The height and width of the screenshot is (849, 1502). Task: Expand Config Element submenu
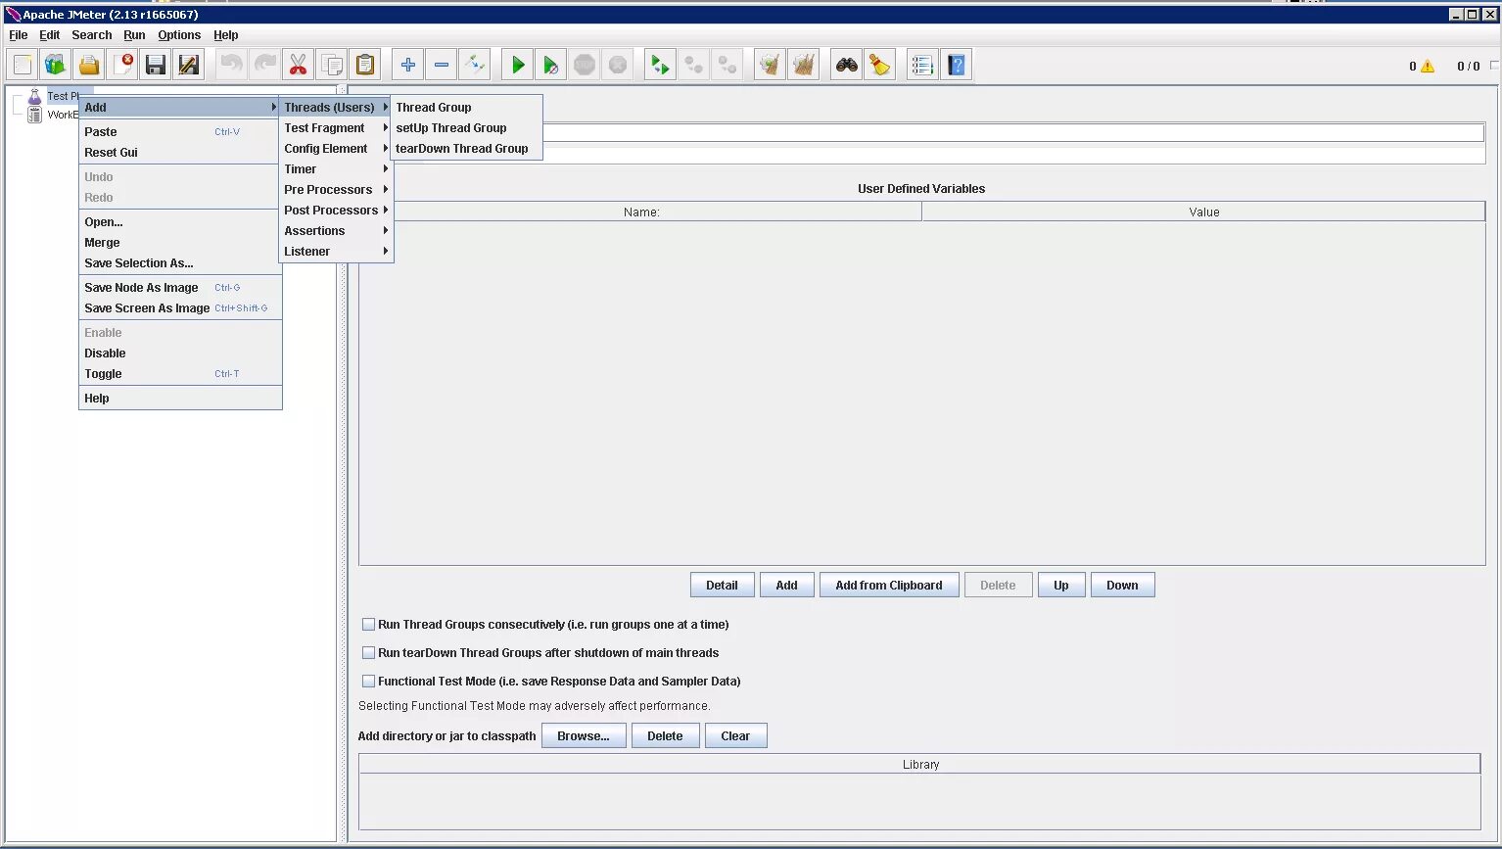click(336, 149)
